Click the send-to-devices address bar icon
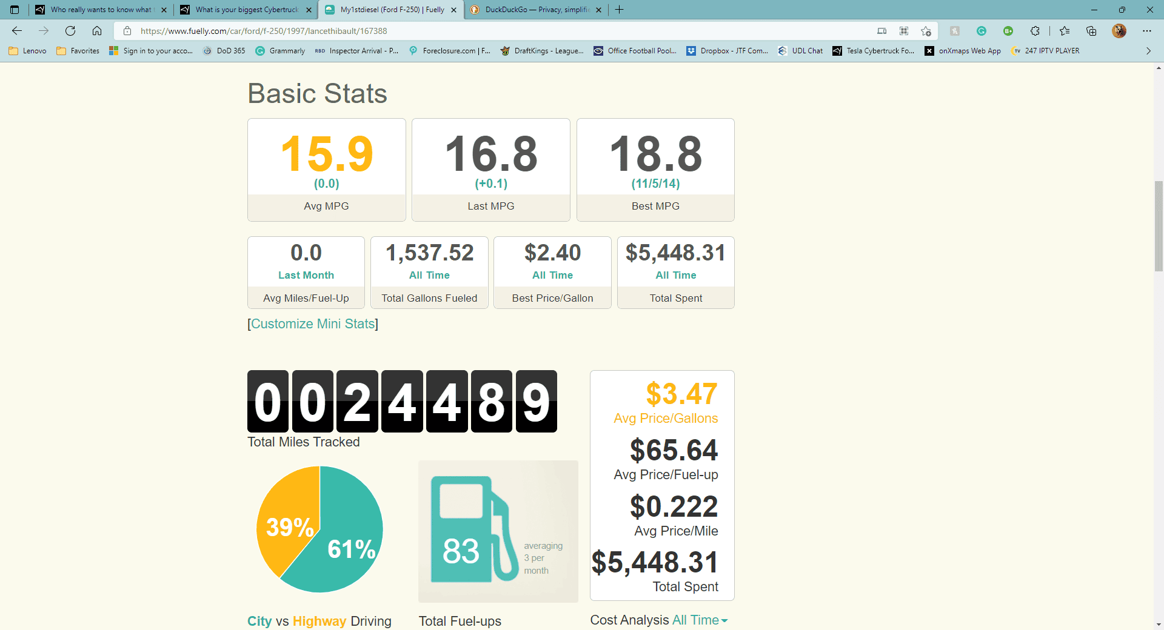The image size is (1164, 630). point(882,31)
